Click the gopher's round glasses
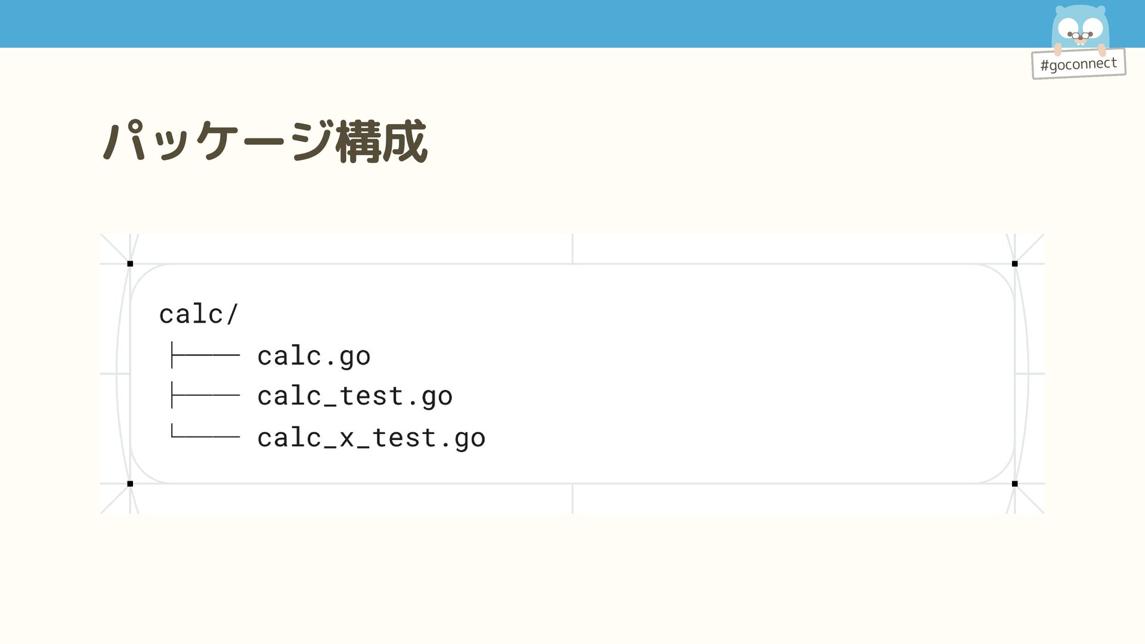The height and width of the screenshot is (644, 1145). (1079, 36)
